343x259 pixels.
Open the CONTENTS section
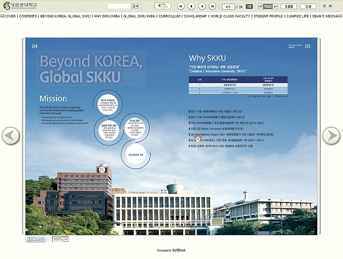(28, 16)
